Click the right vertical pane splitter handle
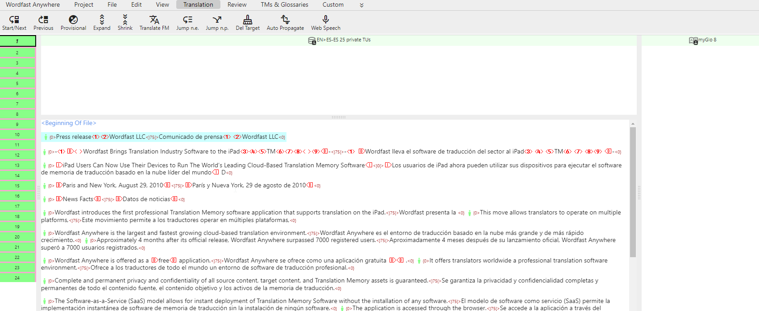759x311 pixels. [639, 192]
